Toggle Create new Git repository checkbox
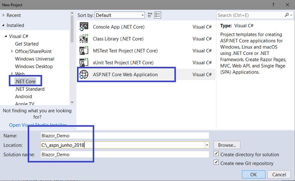The image size is (295, 181). 216,162
